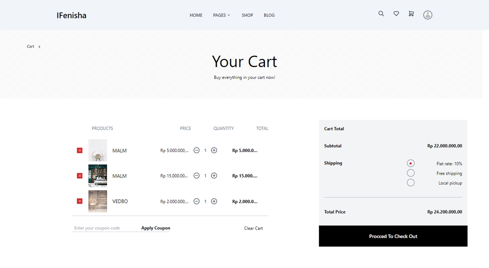Select Local pickup radio option

click(411, 183)
